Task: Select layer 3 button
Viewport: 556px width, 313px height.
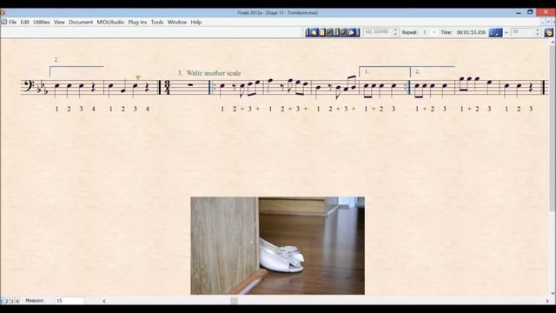Action: click(11, 302)
